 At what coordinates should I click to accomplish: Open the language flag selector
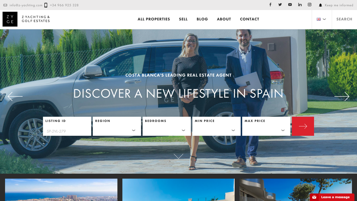321,19
